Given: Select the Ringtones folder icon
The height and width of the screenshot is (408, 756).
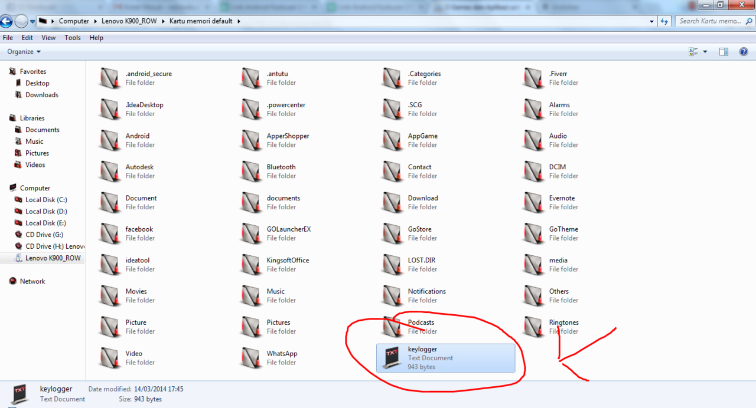Looking at the screenshot, I should point(533,327).
